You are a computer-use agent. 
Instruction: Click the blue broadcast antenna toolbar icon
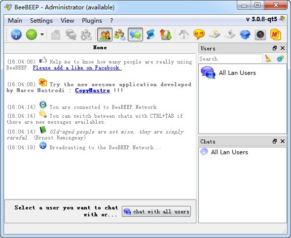click(16, 34)
